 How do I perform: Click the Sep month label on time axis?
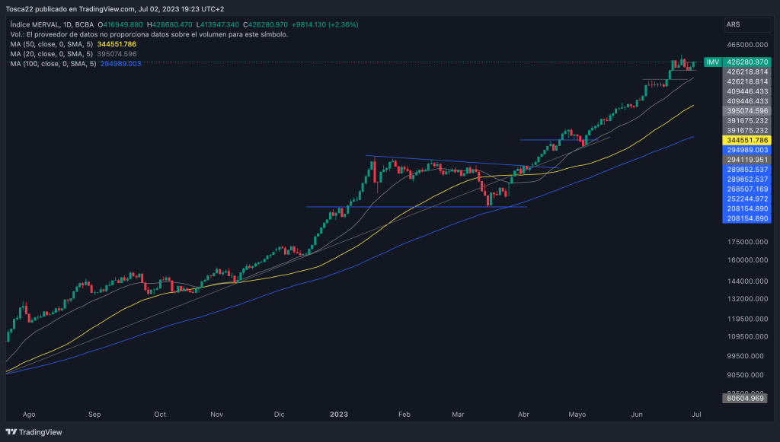point(94,415)
